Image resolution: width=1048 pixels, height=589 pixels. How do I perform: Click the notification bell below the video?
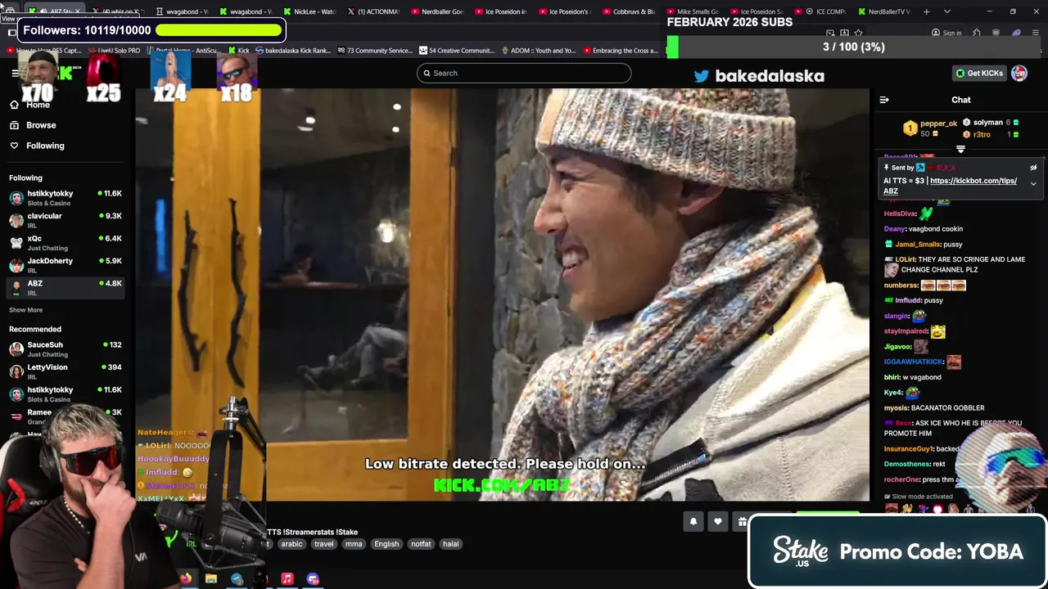(693, 522)
